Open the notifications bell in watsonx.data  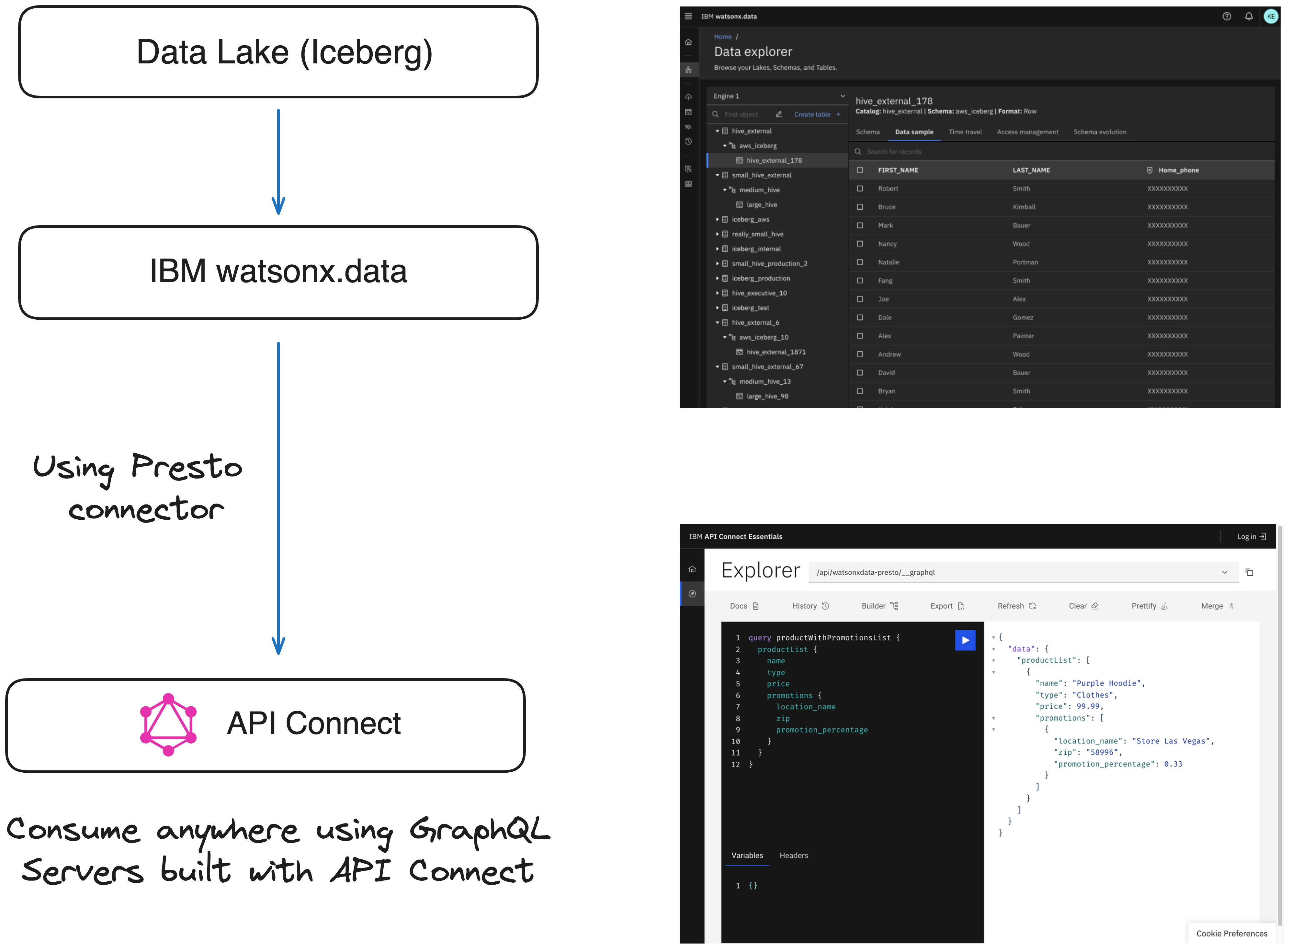tap(1249, 16)
